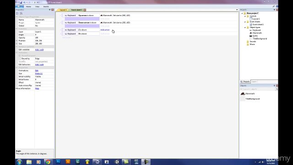Collapse the Instance variables section
This screenshot has height=165, width=293.
coord(16,47)
